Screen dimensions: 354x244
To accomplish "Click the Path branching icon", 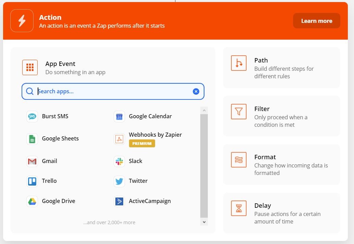I will pos(239,63).
